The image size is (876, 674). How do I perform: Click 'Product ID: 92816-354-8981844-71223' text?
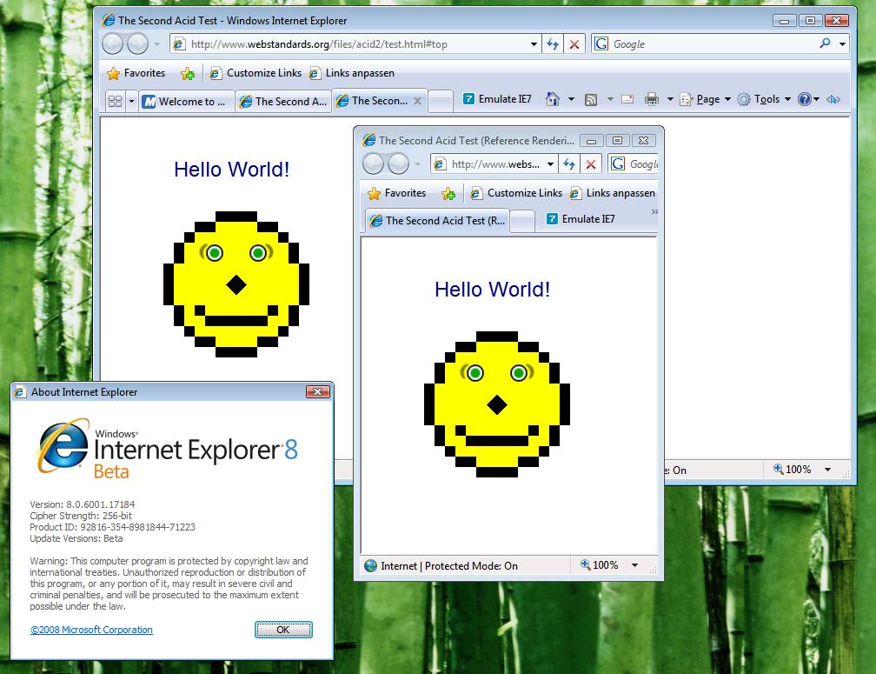click(x=112, y=527)
